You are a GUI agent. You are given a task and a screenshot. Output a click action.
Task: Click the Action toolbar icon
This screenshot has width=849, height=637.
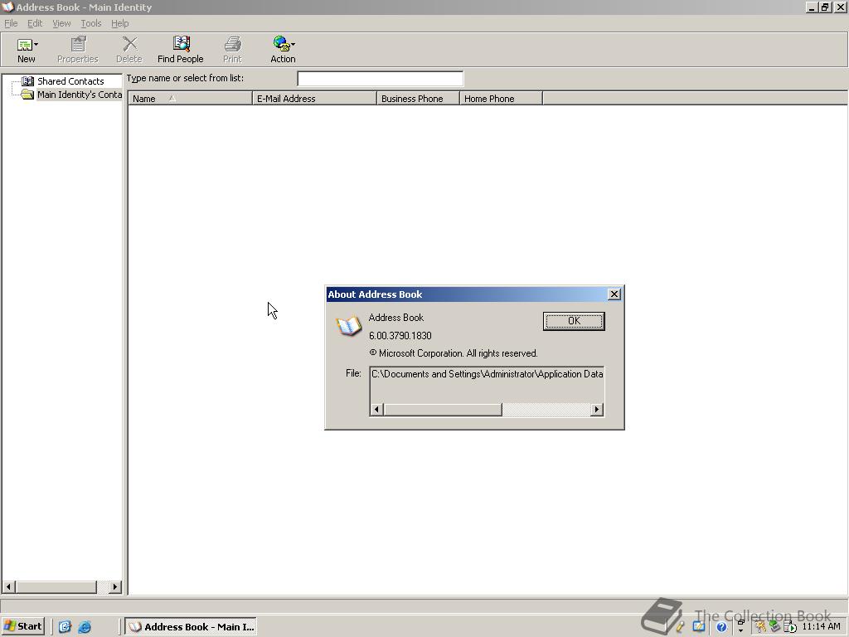[x=281, y=44]
